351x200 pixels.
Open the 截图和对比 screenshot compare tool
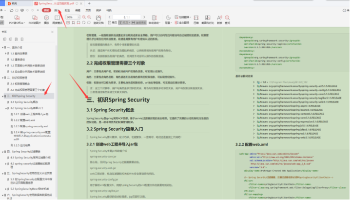(x=208, y=20)
